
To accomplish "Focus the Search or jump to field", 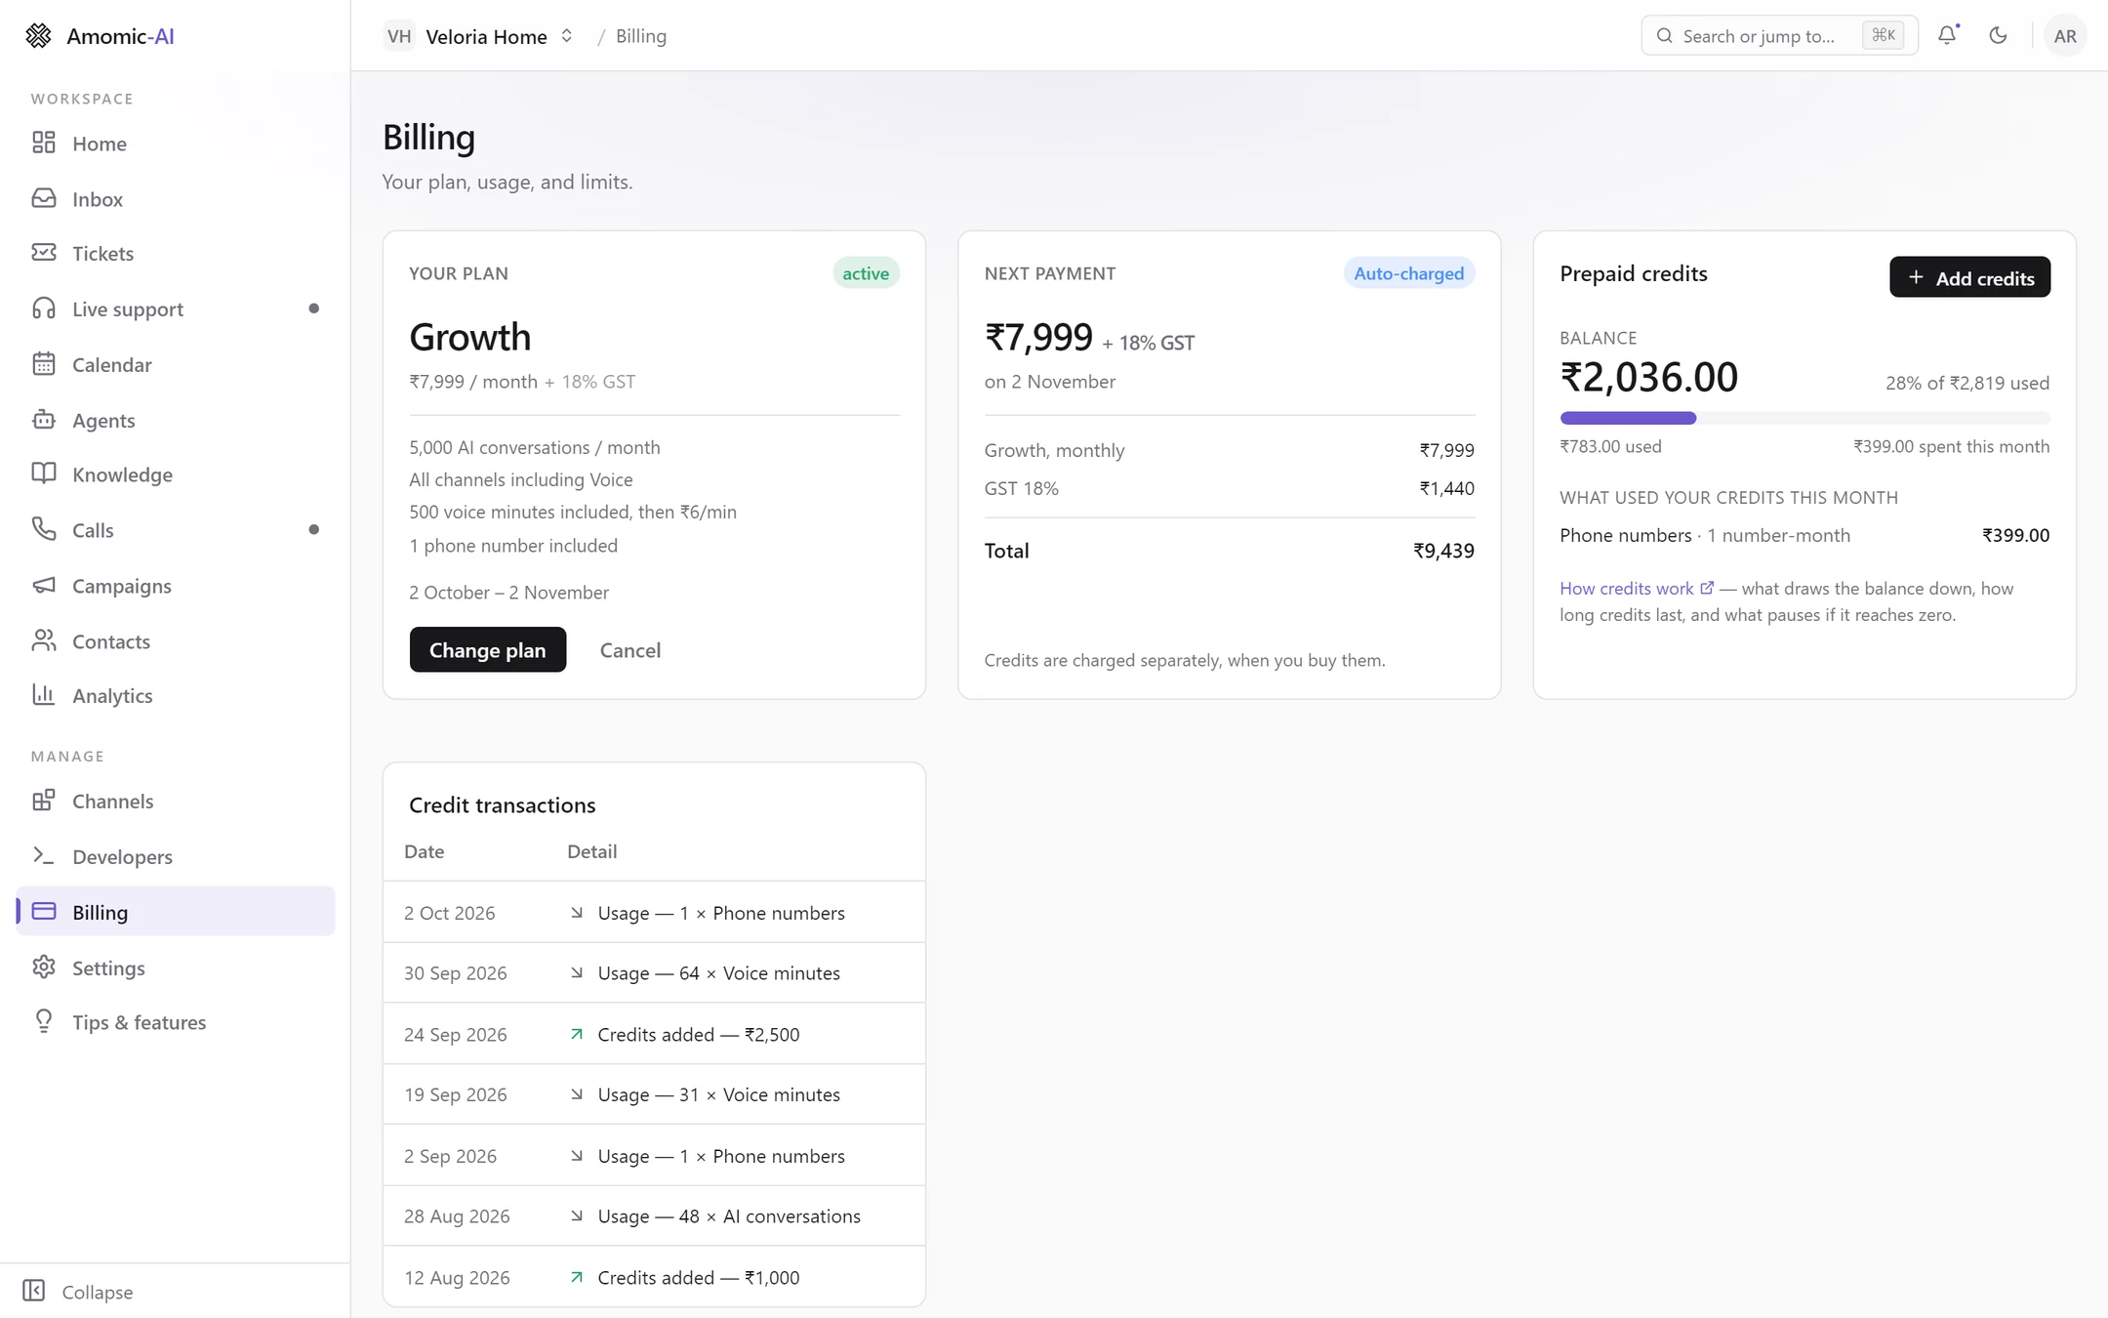I will (x=1779, y=36).
